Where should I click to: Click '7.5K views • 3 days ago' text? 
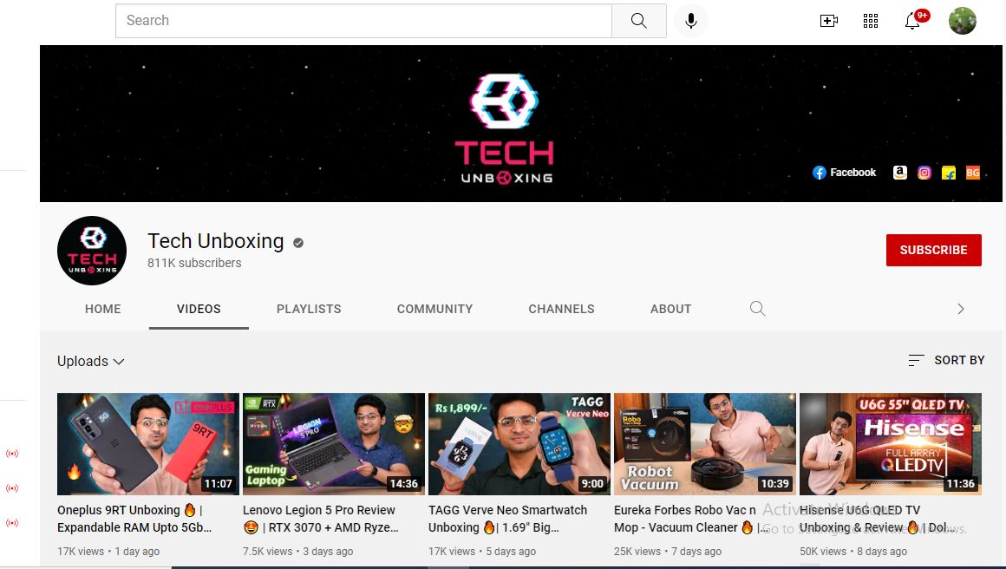[297, 552]
